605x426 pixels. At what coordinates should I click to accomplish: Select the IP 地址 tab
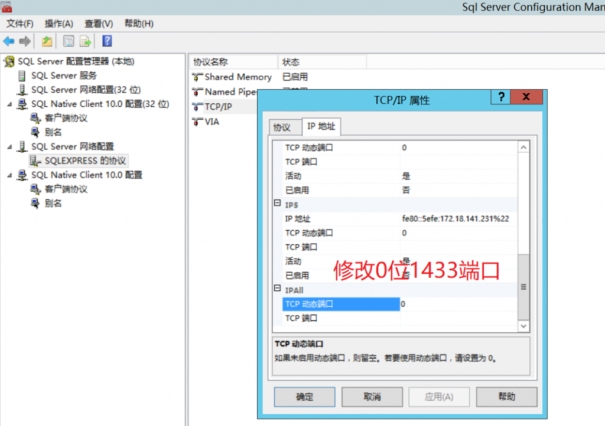[321, 126]
